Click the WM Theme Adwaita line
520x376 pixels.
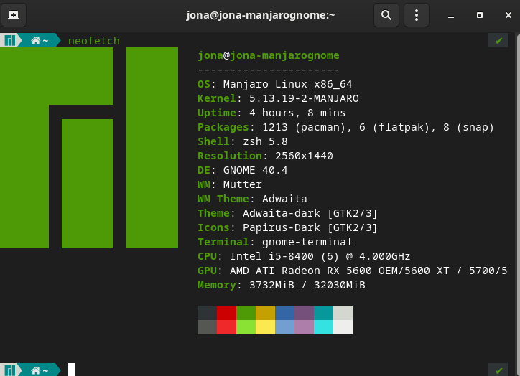(252, 199)
